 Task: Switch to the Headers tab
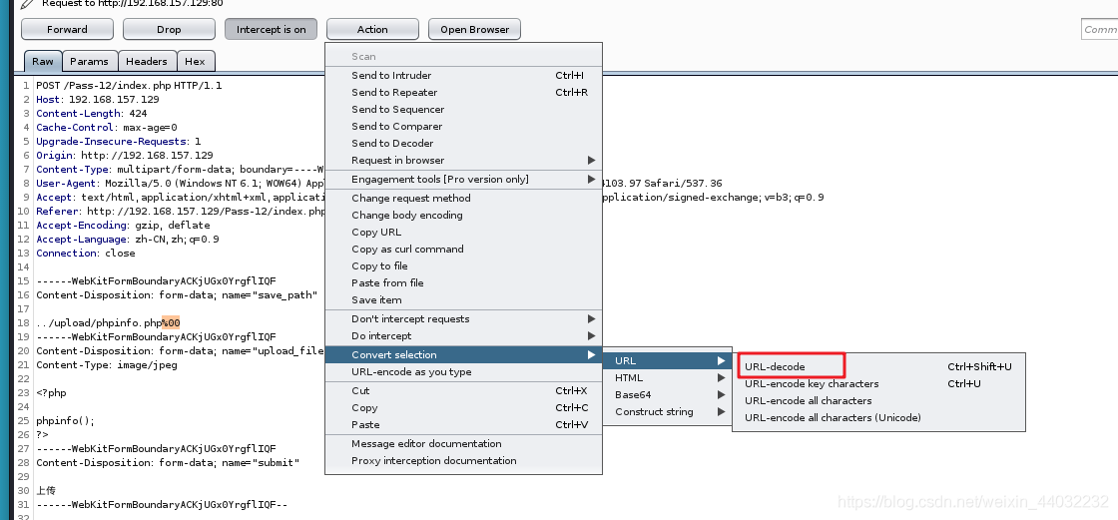pyautogui.click(x=146, y=61)
